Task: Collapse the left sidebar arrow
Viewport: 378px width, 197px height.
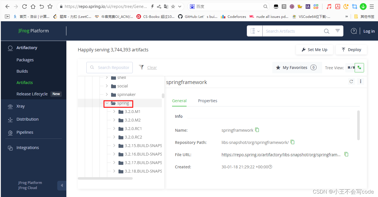Action: click(x=62, y=186)
